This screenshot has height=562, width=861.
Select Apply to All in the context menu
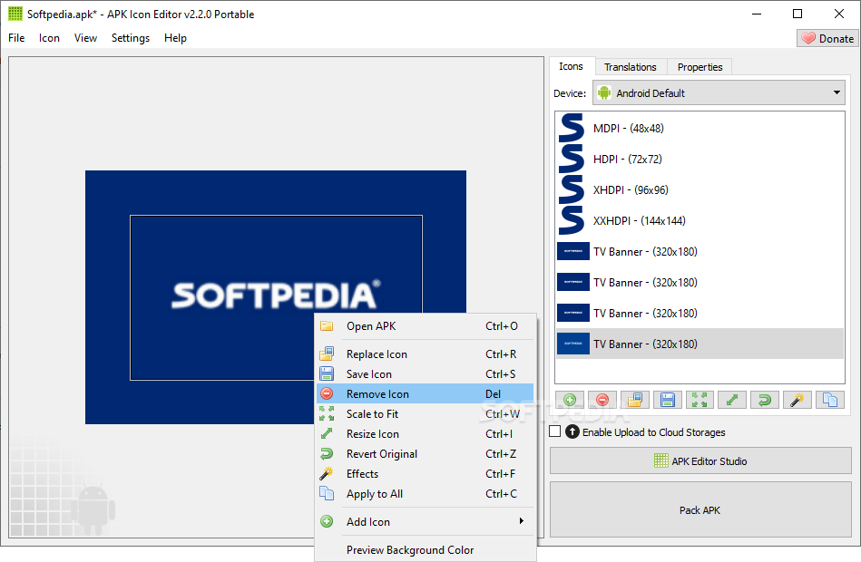coord(425,493)
